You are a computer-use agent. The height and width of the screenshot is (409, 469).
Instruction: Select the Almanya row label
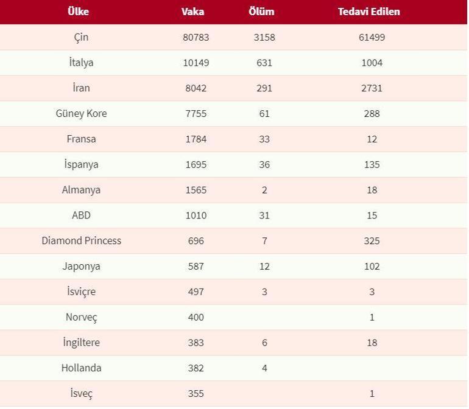81,191
